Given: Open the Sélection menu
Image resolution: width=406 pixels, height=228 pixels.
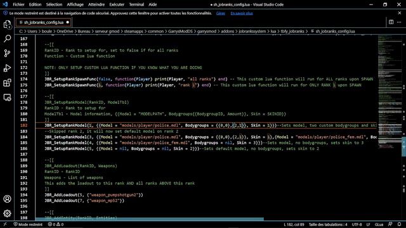Looking at the screenshot, I should pyautogui.click(x=54, y=4).
